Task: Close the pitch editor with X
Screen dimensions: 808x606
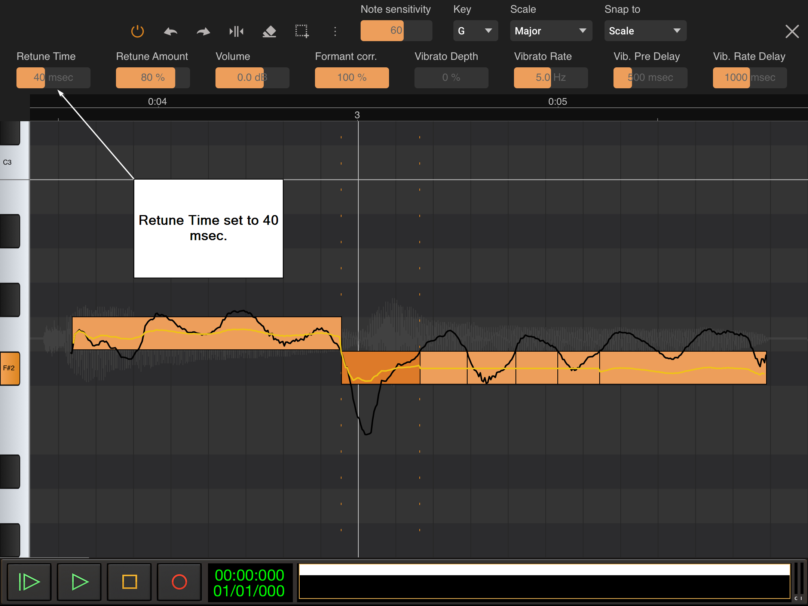Action: tap(792, 31)
